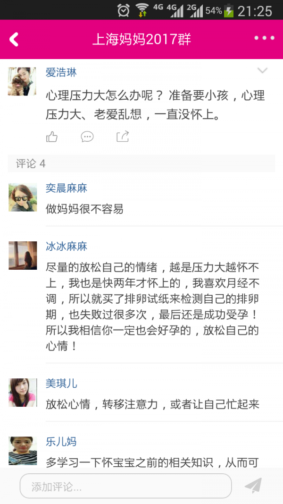Image resolution: width=283 pixels, height=504 pixels.
Task: Tap 美琪儿's avatar image
Action: click(x=22, y=392)
